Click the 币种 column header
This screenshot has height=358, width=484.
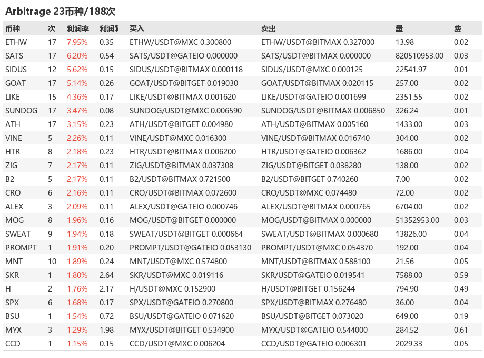[x=13, y=28]
